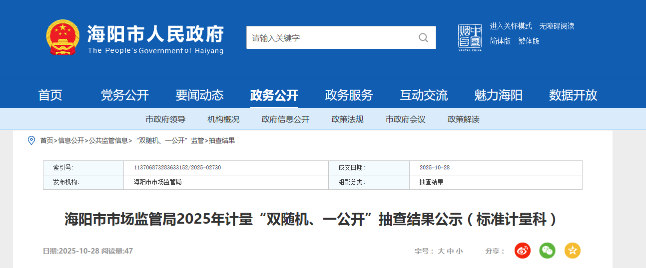This screenshot has width=646, height=268.
Task: Open the 要闻动态 navigation item
Action: coord(199,95)
